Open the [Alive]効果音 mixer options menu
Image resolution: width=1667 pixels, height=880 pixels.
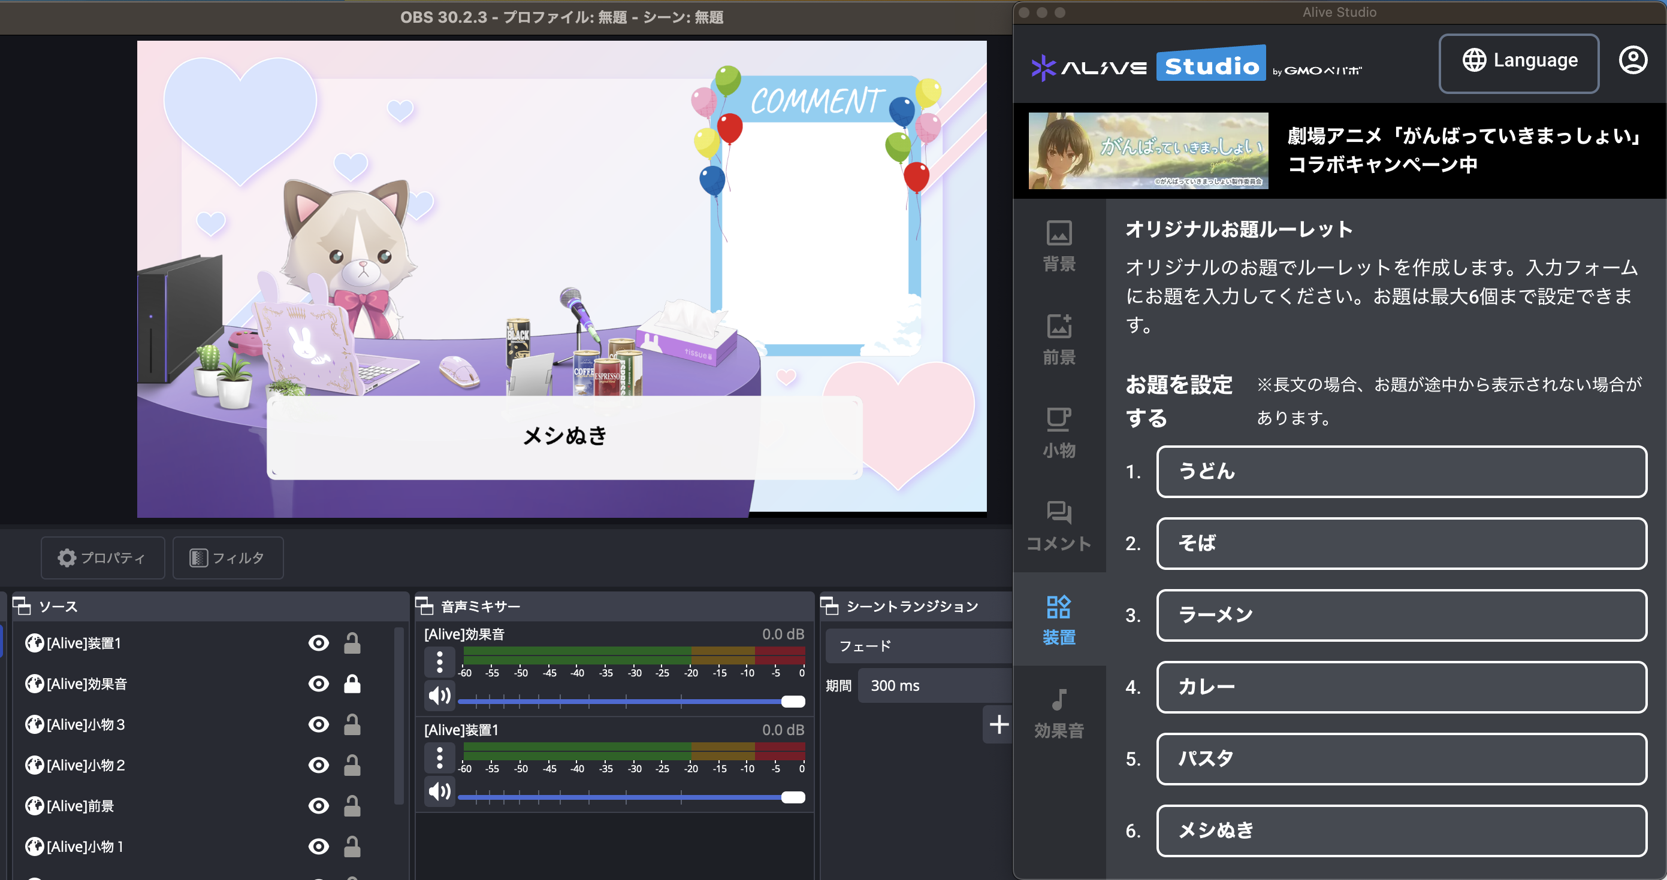(x=439, y=661)
